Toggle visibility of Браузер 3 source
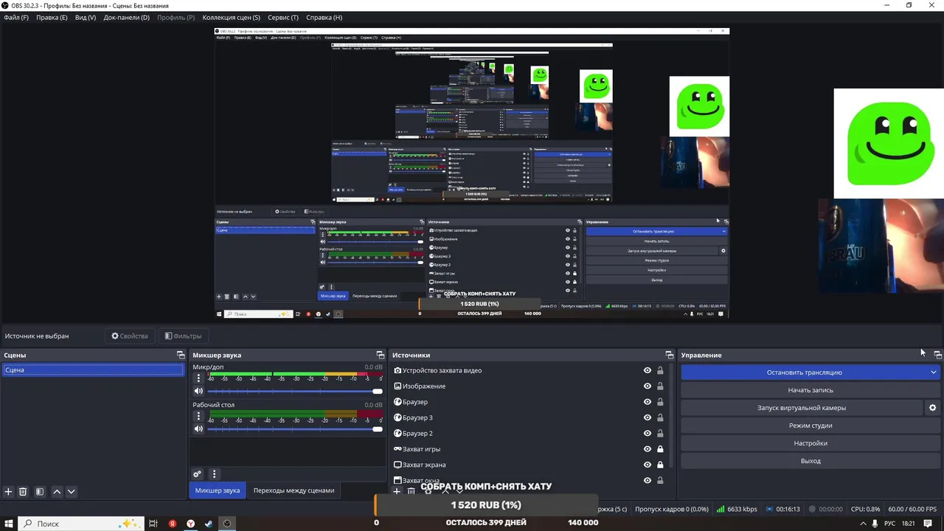 click(648, 417)
